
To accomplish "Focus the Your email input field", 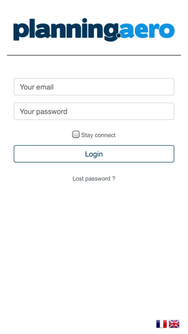I will [94, 87].
